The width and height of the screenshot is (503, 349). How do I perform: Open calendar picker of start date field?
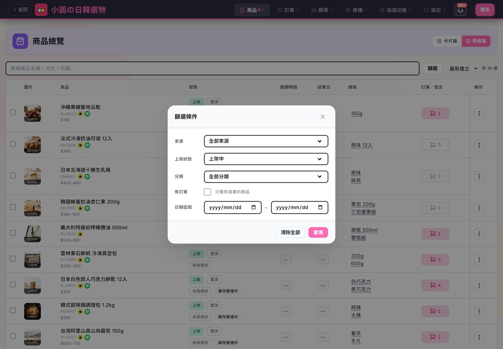(254, 207)
